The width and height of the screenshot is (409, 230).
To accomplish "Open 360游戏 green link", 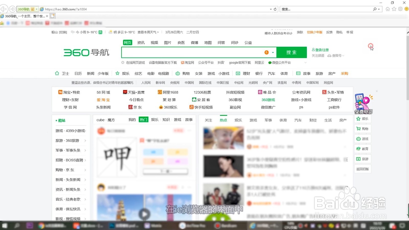I will 268,100.
